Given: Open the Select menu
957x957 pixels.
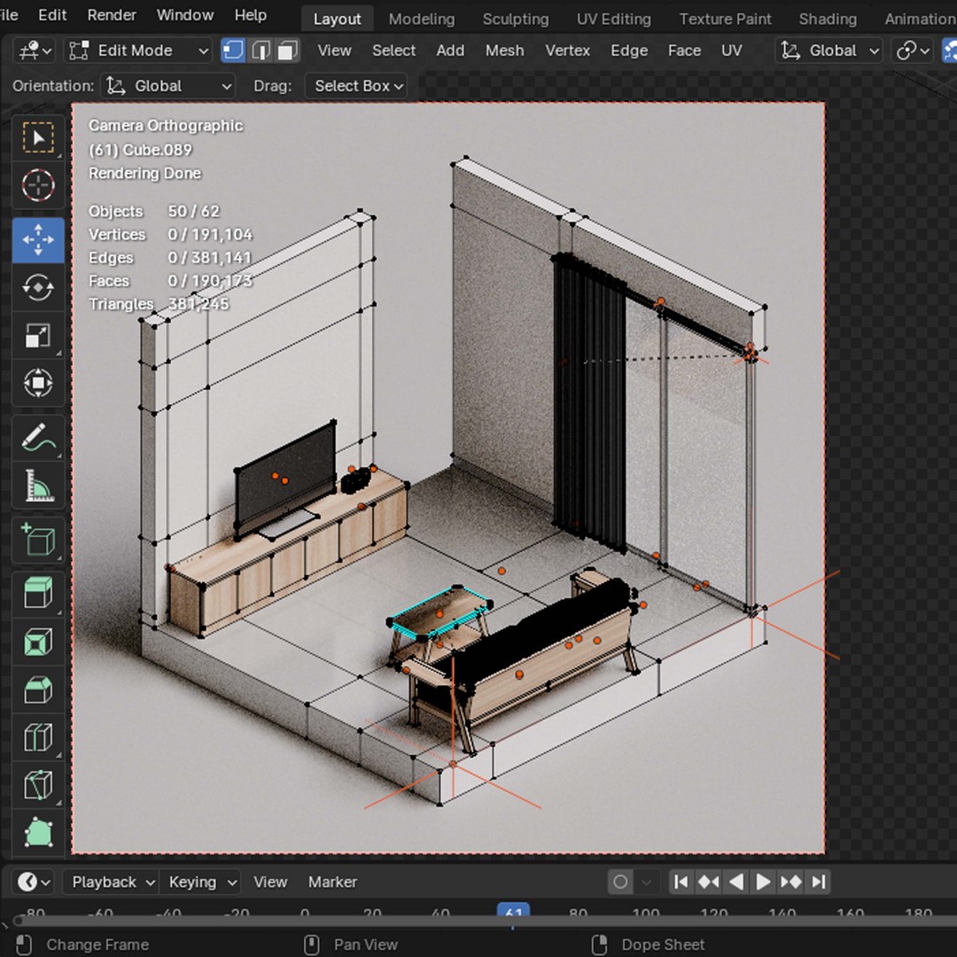Looking at the screenshot, I should pyautogui.click(x=393, y=51).
